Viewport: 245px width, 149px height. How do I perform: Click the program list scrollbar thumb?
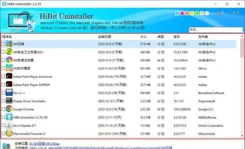pyautogui.click(x=242, y=48)
